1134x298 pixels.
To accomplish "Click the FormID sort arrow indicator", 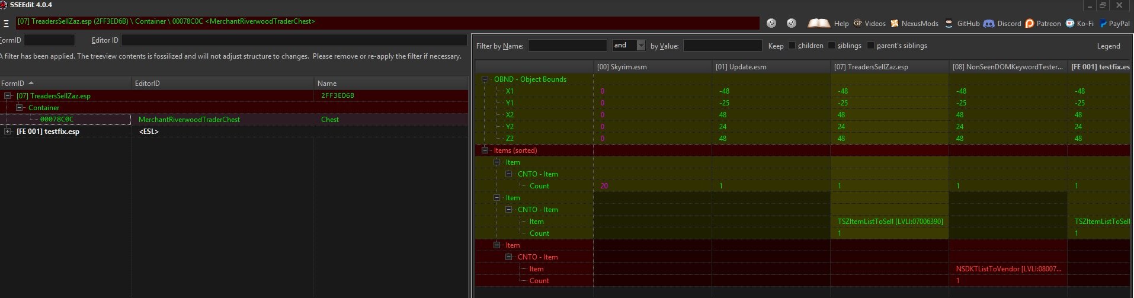I will click(x=31, y=83).
